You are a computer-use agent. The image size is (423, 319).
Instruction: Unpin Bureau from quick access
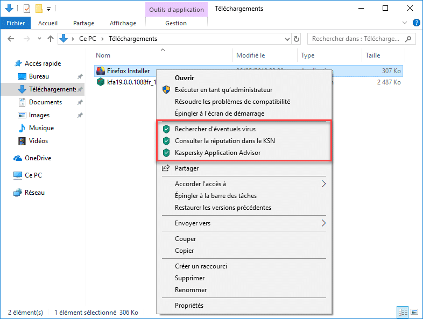80,76
